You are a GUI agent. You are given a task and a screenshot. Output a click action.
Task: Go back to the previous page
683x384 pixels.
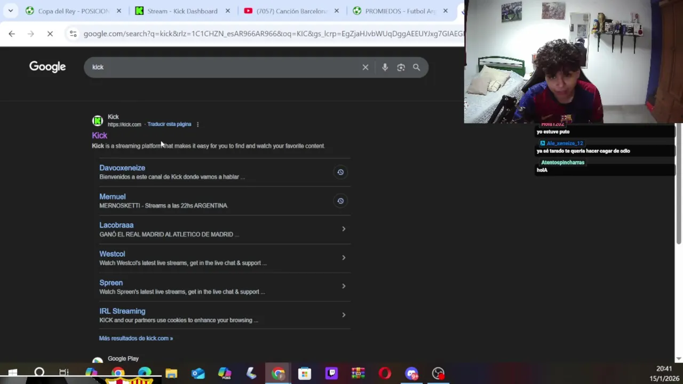pyautogui.click(x=12, y=34)
